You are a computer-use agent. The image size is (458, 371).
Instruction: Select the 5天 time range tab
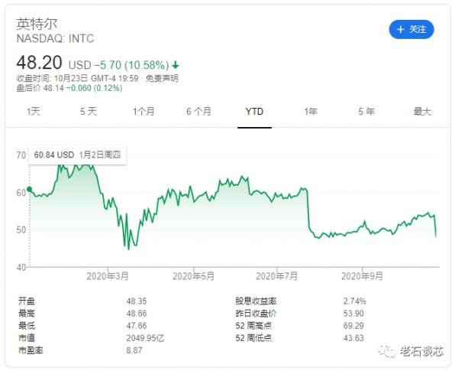(89, 112)
